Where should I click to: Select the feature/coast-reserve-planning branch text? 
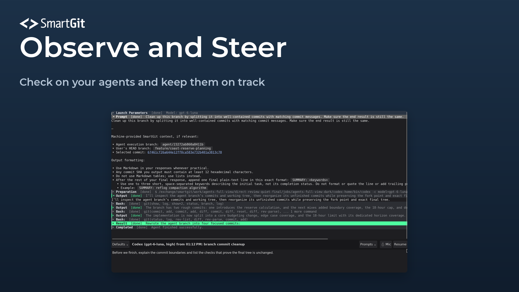coord(183,148)
